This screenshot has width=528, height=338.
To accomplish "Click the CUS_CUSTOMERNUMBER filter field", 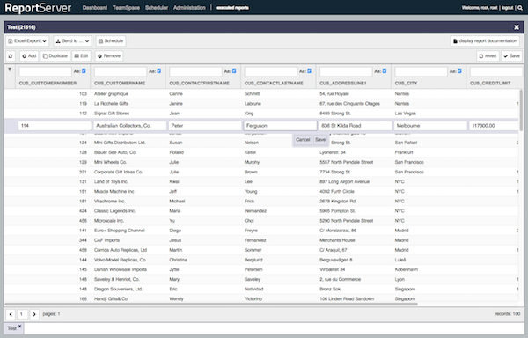I will coord(46,71).
